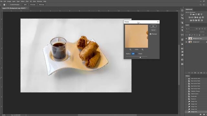
Task: Add a Black & White adjustment
Action: click(195, 17)
